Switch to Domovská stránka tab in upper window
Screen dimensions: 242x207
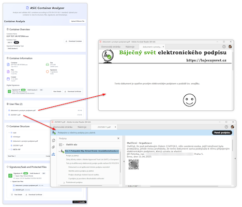click(111, 47)
